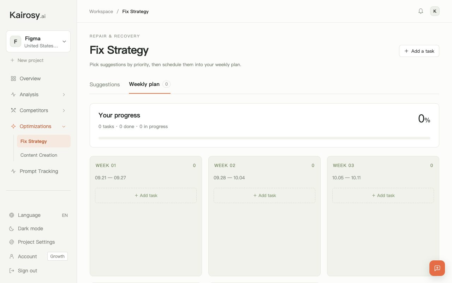This screenshot has width=452, height=283.
Task: Collapse the Optimizations section chevron
Action: [64, 126]
